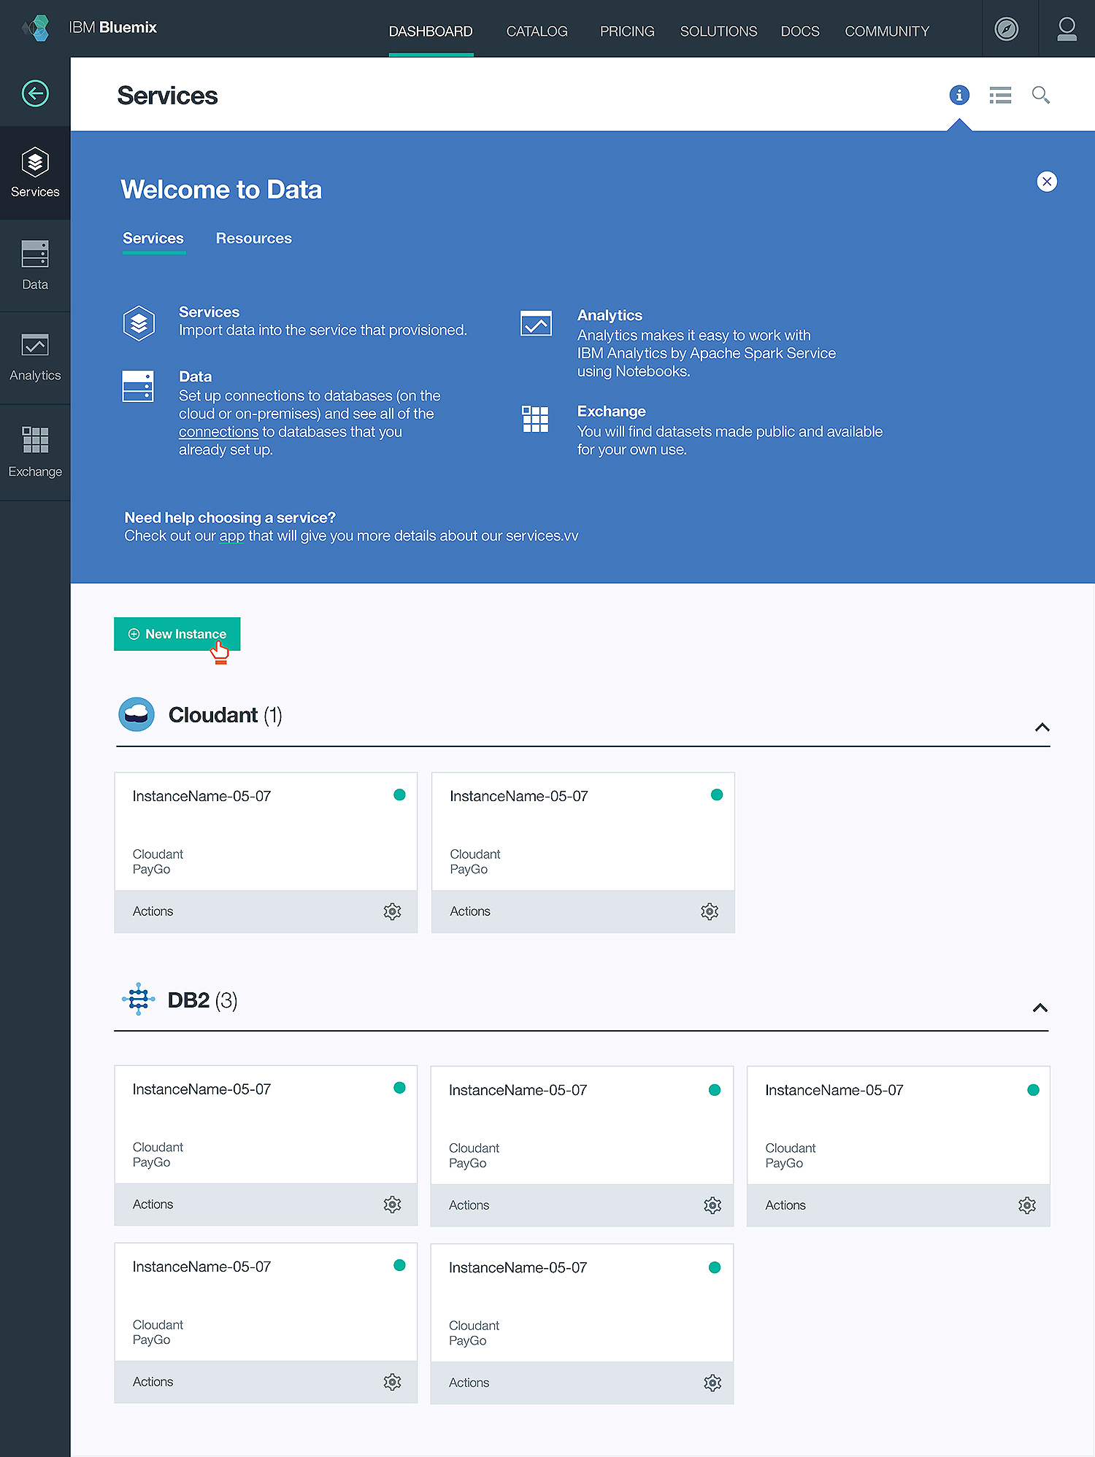Click Analytics heading in welcome banner
The image size is (1095, 1457).
[x=610, y=316]
